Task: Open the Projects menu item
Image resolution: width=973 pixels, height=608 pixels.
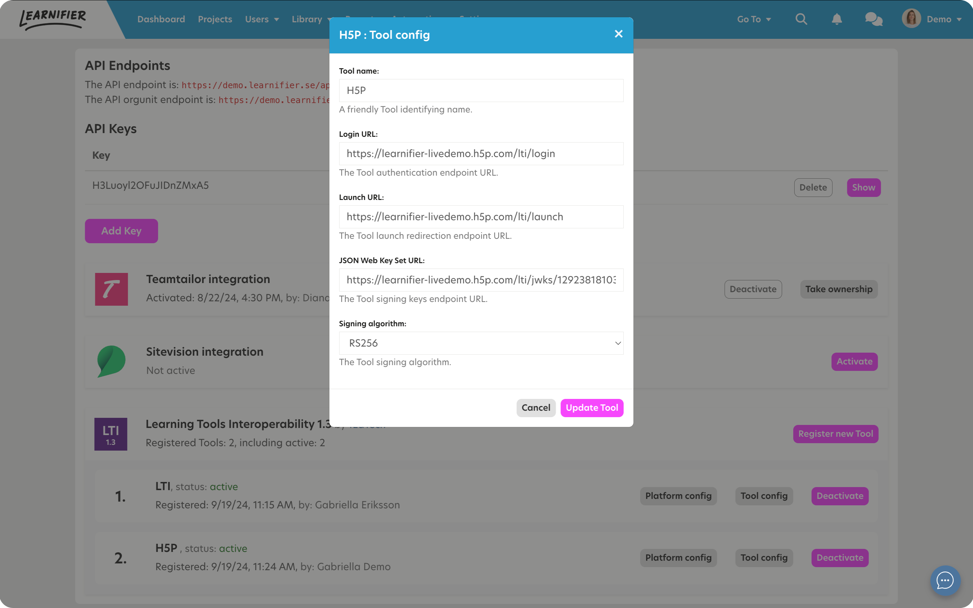Action: click(x=215, y=19)
